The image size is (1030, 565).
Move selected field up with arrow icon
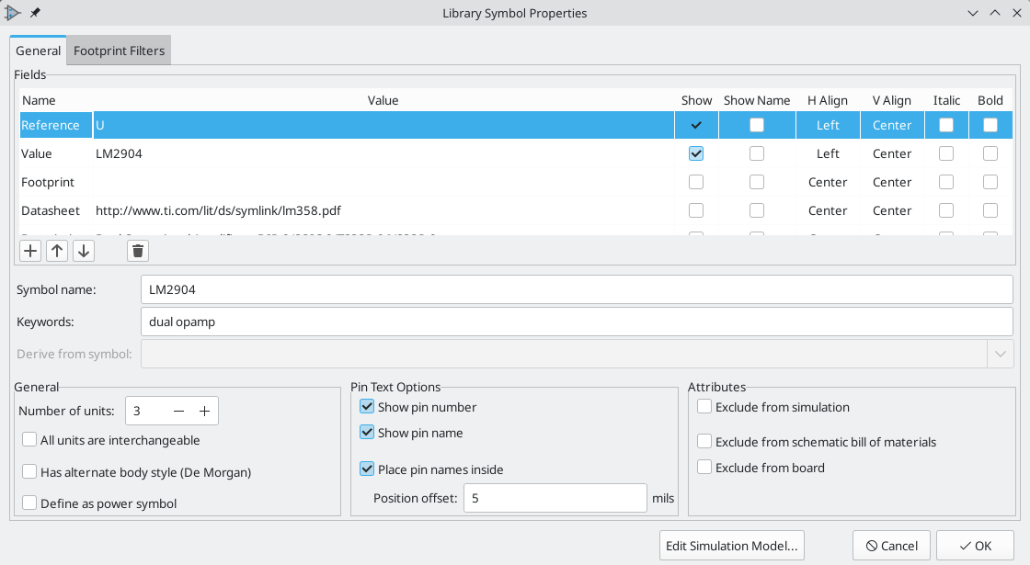[57, 251]
